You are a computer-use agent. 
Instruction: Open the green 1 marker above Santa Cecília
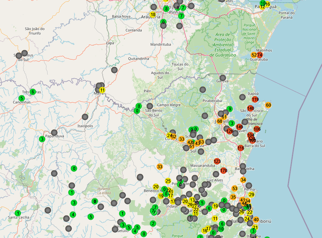click(x=18, y=213)
